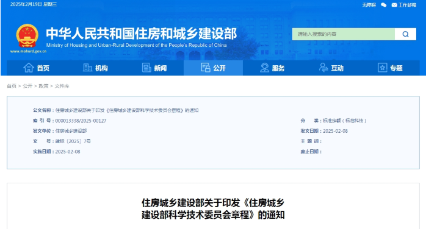Image resolution: width=426 pixels, height=248 pixels.
Task: Click the national emblem logo
Action: click(x=26, y=35)
